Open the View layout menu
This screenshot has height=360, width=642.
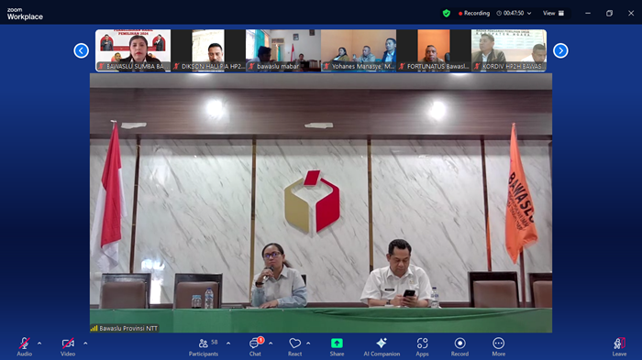point(553,13)
